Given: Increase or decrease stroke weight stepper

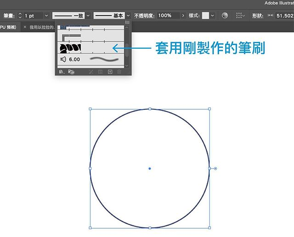Looking at the screenshot, I should point(20,15).
